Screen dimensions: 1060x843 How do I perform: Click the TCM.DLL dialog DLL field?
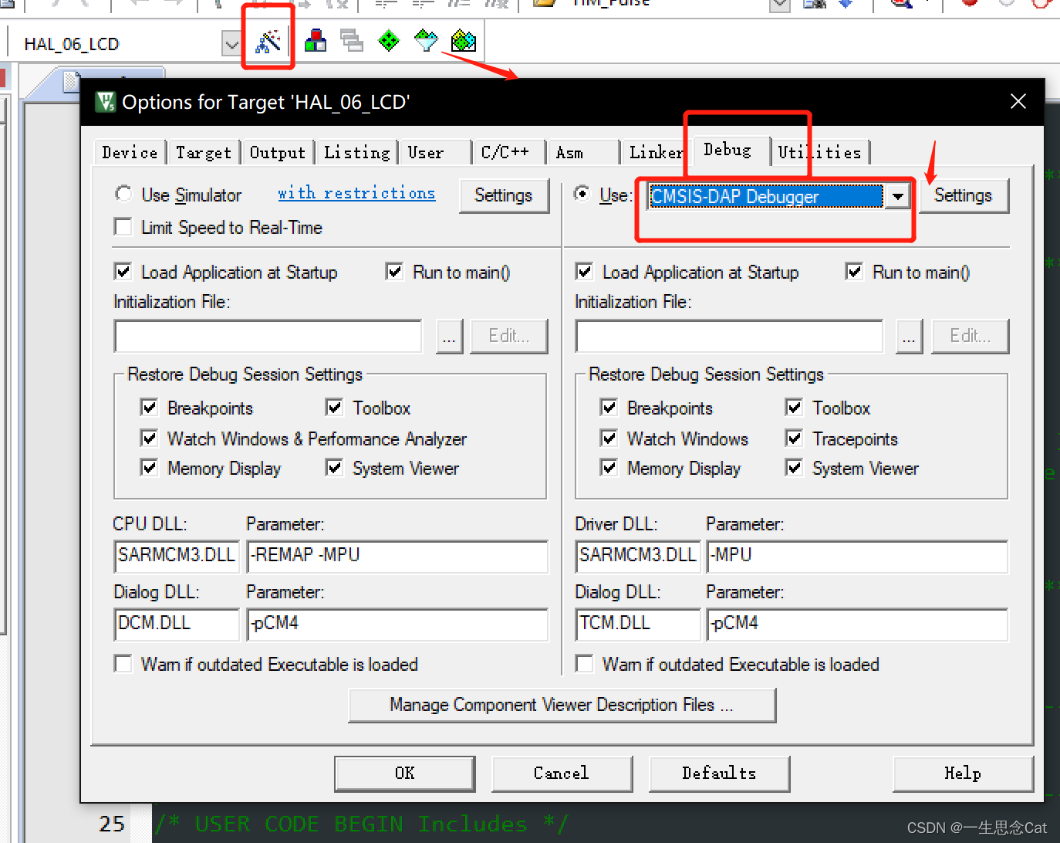click(x=638, y=624)
